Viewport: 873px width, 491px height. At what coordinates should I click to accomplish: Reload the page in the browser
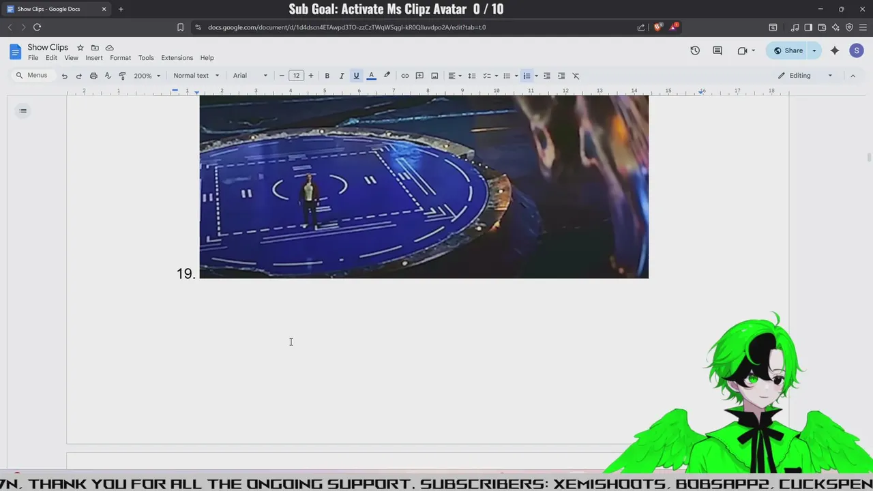37,27
